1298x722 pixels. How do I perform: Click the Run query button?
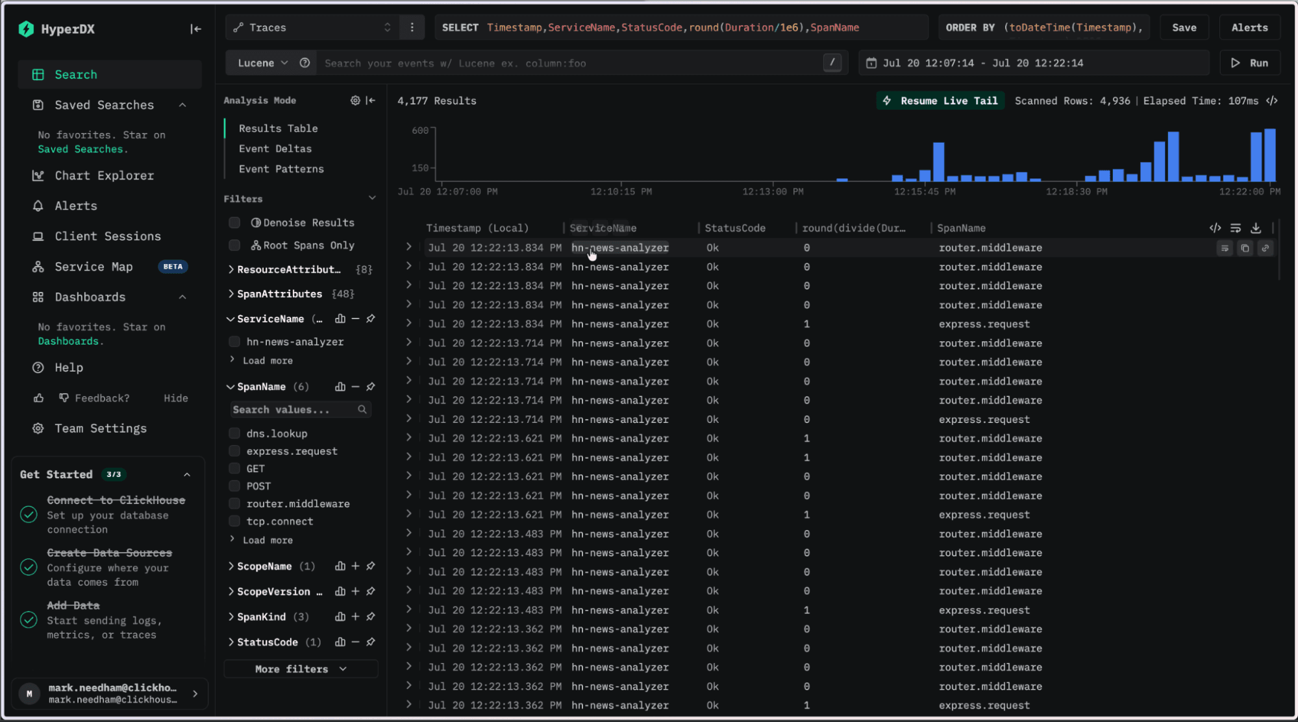1249,63
